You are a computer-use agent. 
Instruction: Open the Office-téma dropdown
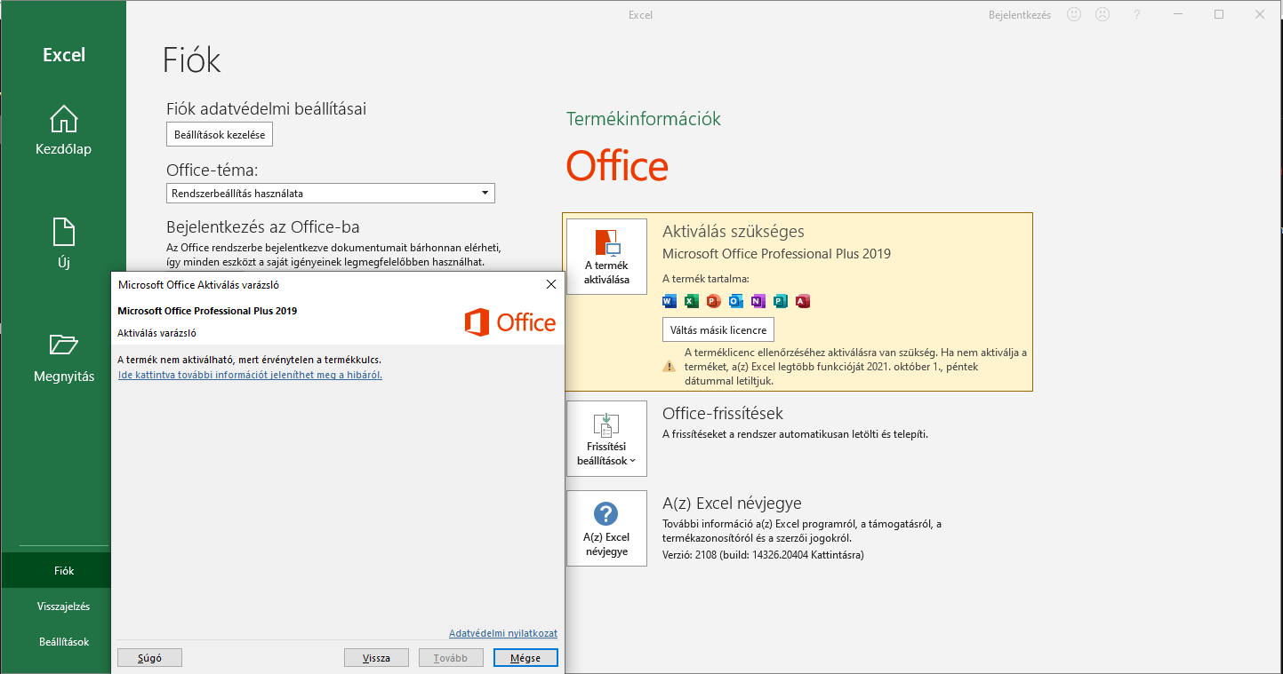click(330, 193)
